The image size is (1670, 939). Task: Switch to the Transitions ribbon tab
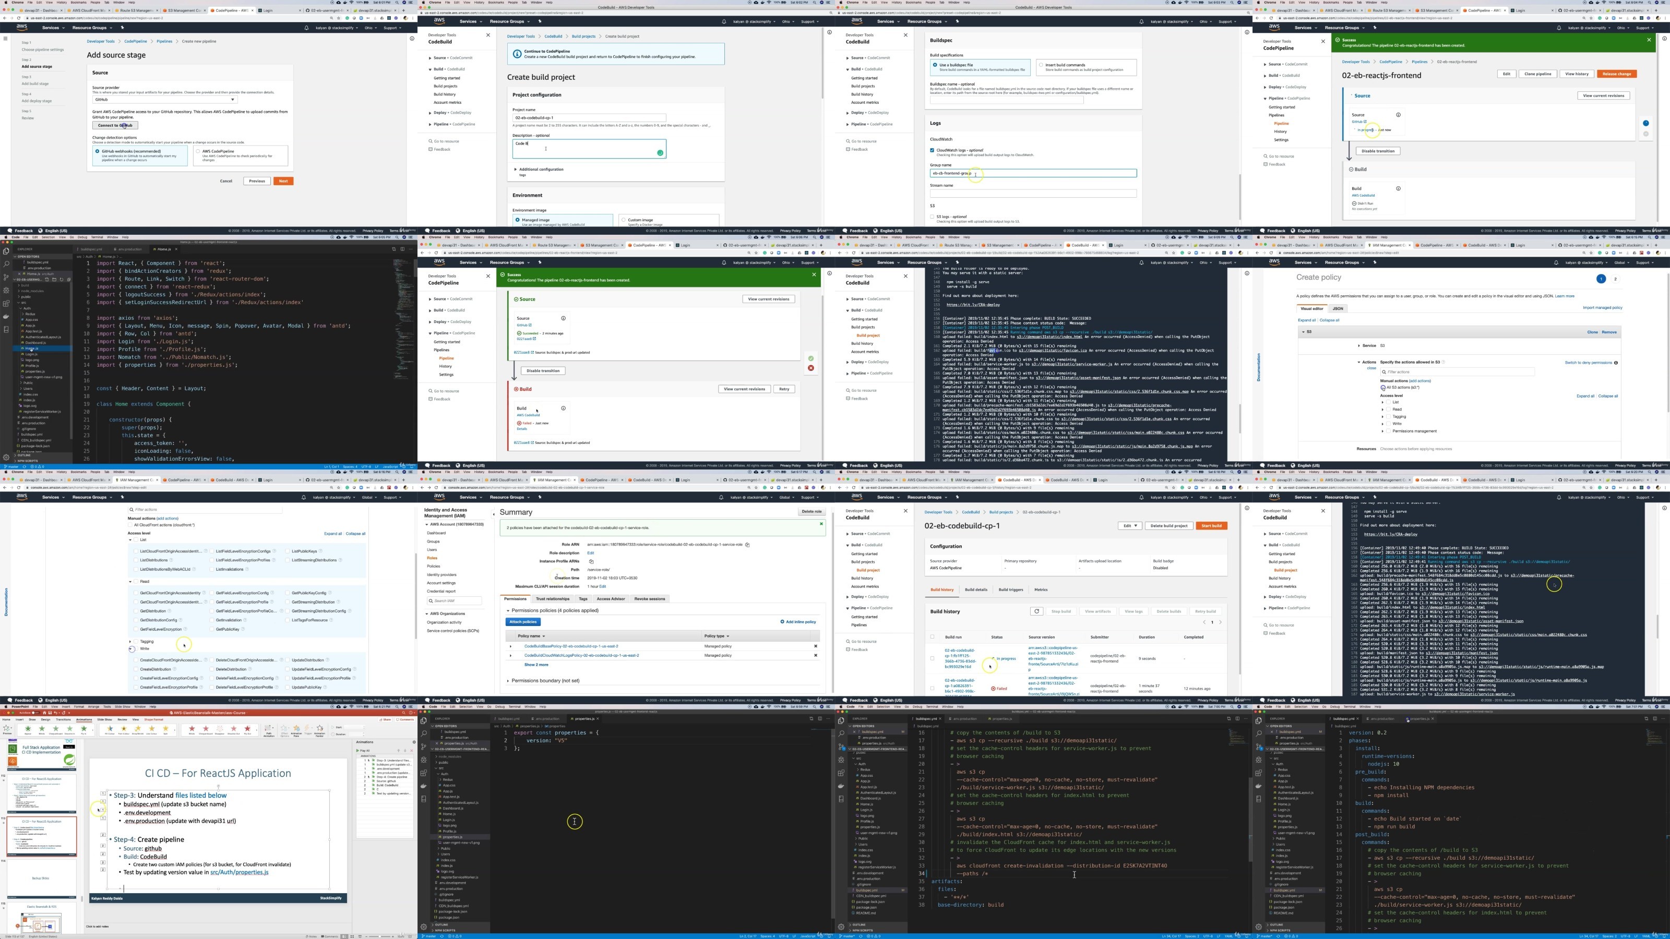[x=64, y=719]
